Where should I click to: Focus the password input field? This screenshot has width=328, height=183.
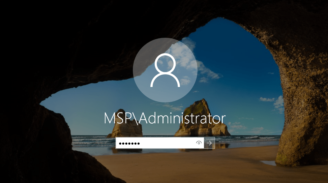click(x=160, y=143)
